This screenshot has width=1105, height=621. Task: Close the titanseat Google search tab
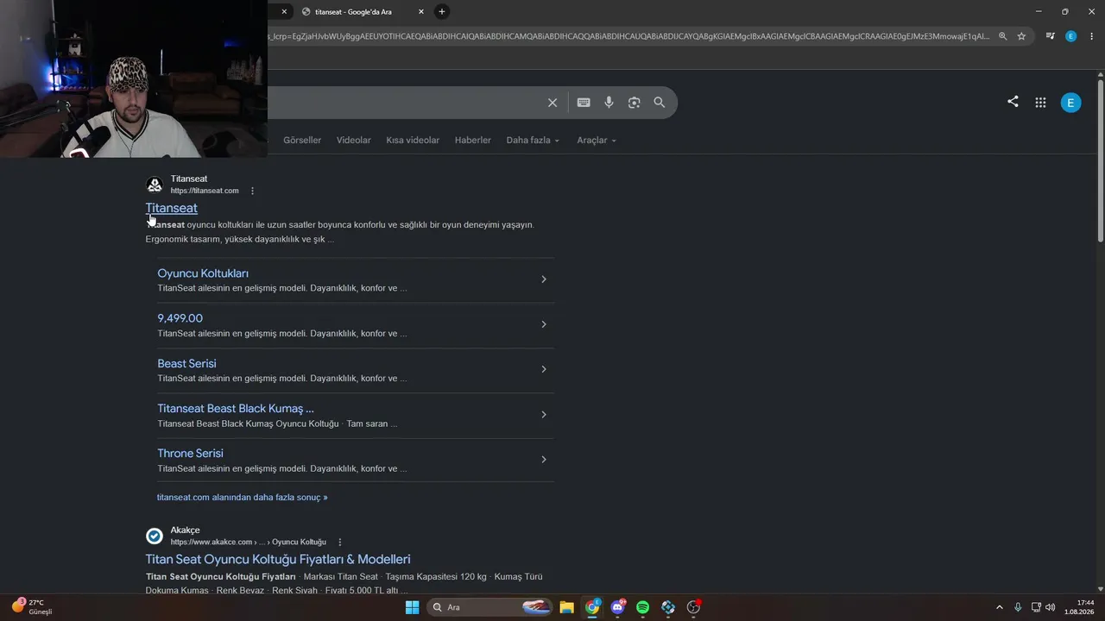421,12
